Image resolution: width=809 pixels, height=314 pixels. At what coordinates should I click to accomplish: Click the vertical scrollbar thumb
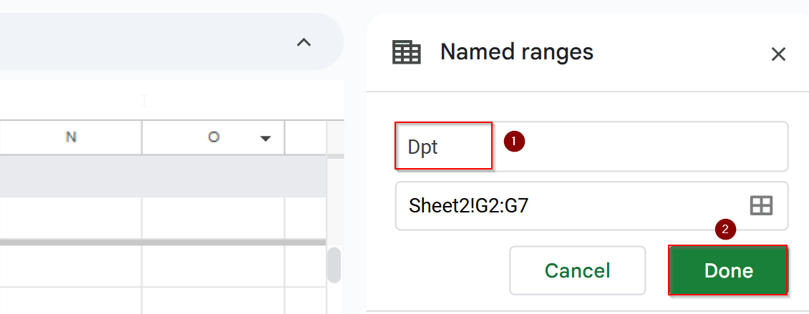(x=334, y=265)
